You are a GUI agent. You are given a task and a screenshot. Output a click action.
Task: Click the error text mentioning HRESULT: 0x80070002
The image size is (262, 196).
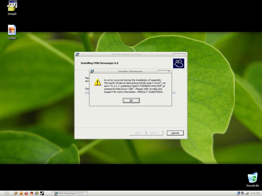pos(135,86)
